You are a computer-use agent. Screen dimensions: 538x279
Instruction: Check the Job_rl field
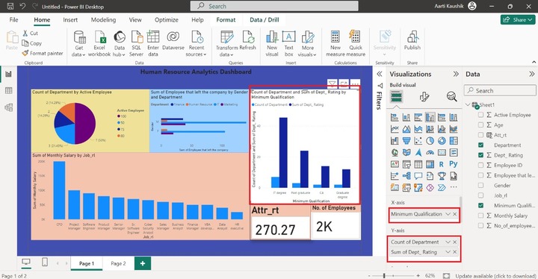click(480, 195)
